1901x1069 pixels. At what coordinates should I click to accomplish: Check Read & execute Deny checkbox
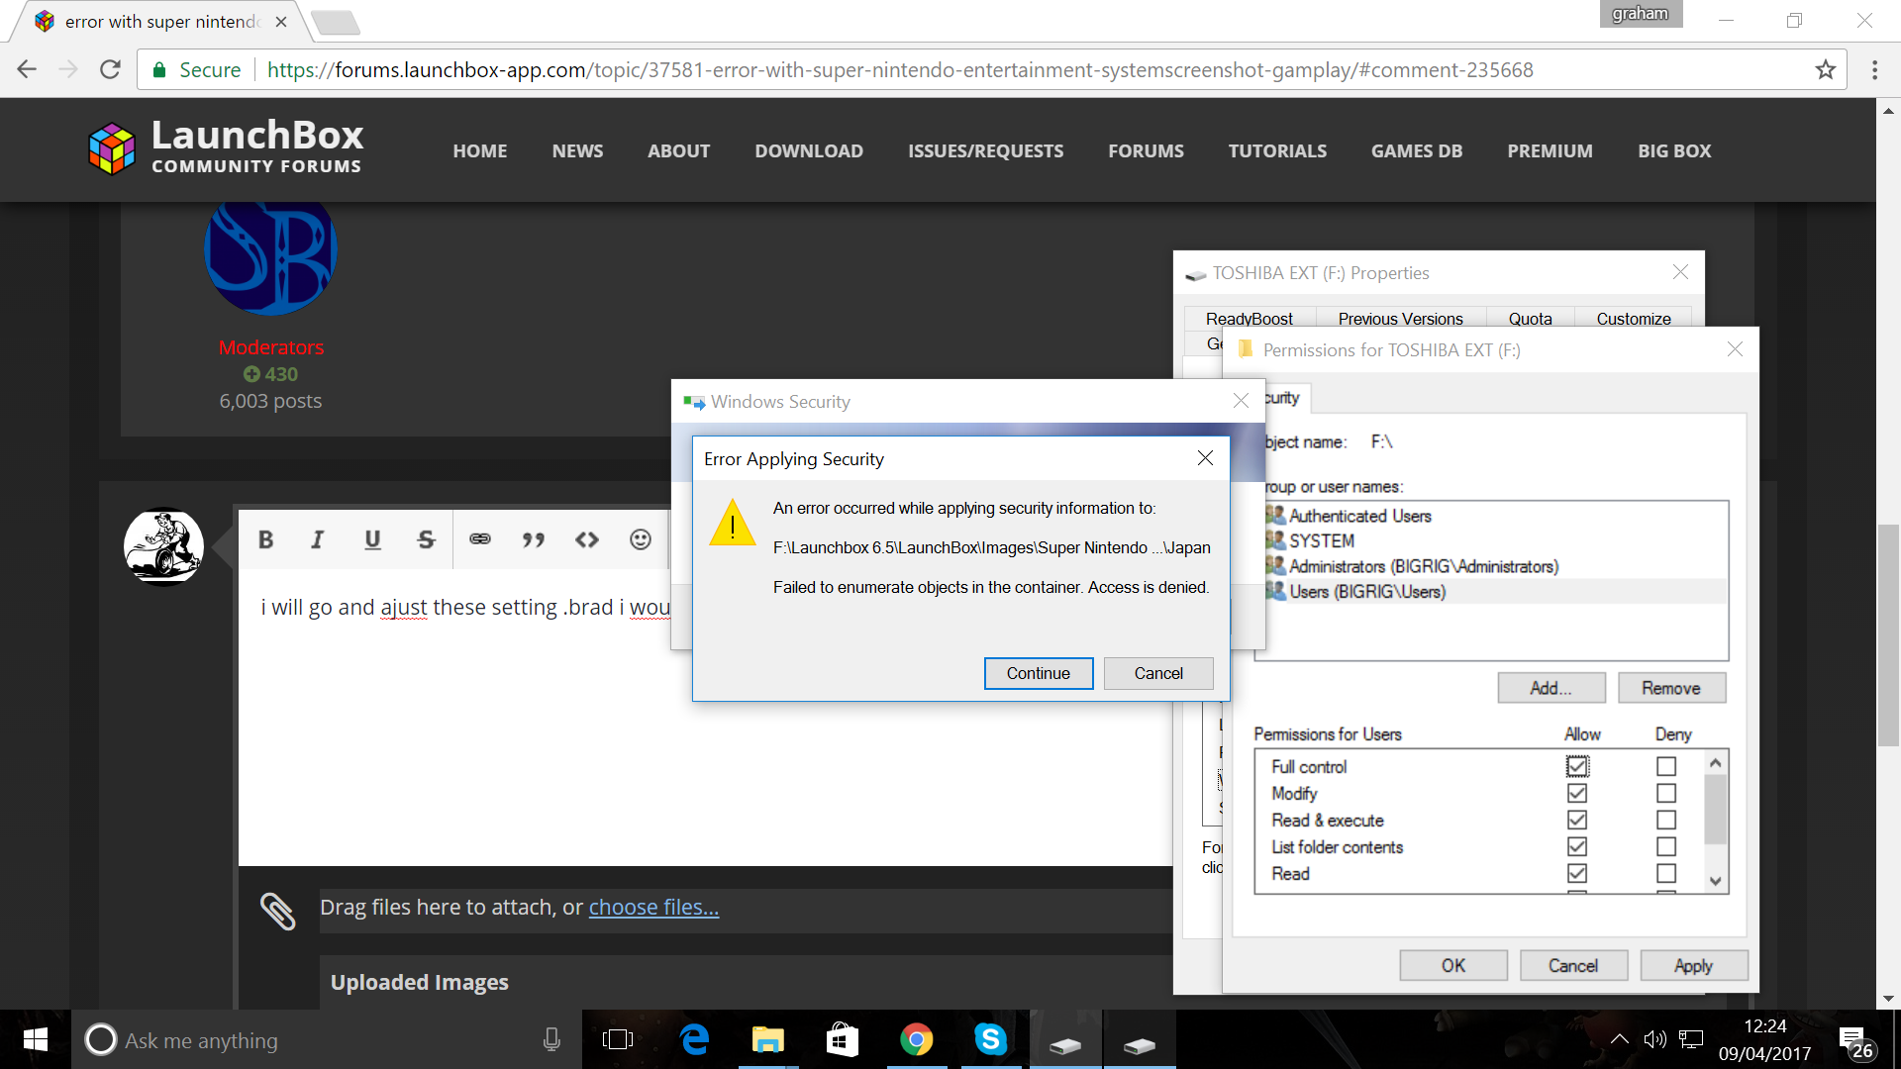coord(1666,820)
